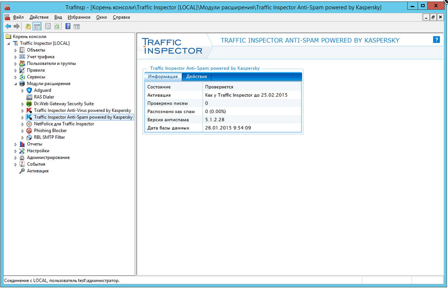The image size is (448, 288).
Task: Select the Активация tree item
Action: point(38,171)
